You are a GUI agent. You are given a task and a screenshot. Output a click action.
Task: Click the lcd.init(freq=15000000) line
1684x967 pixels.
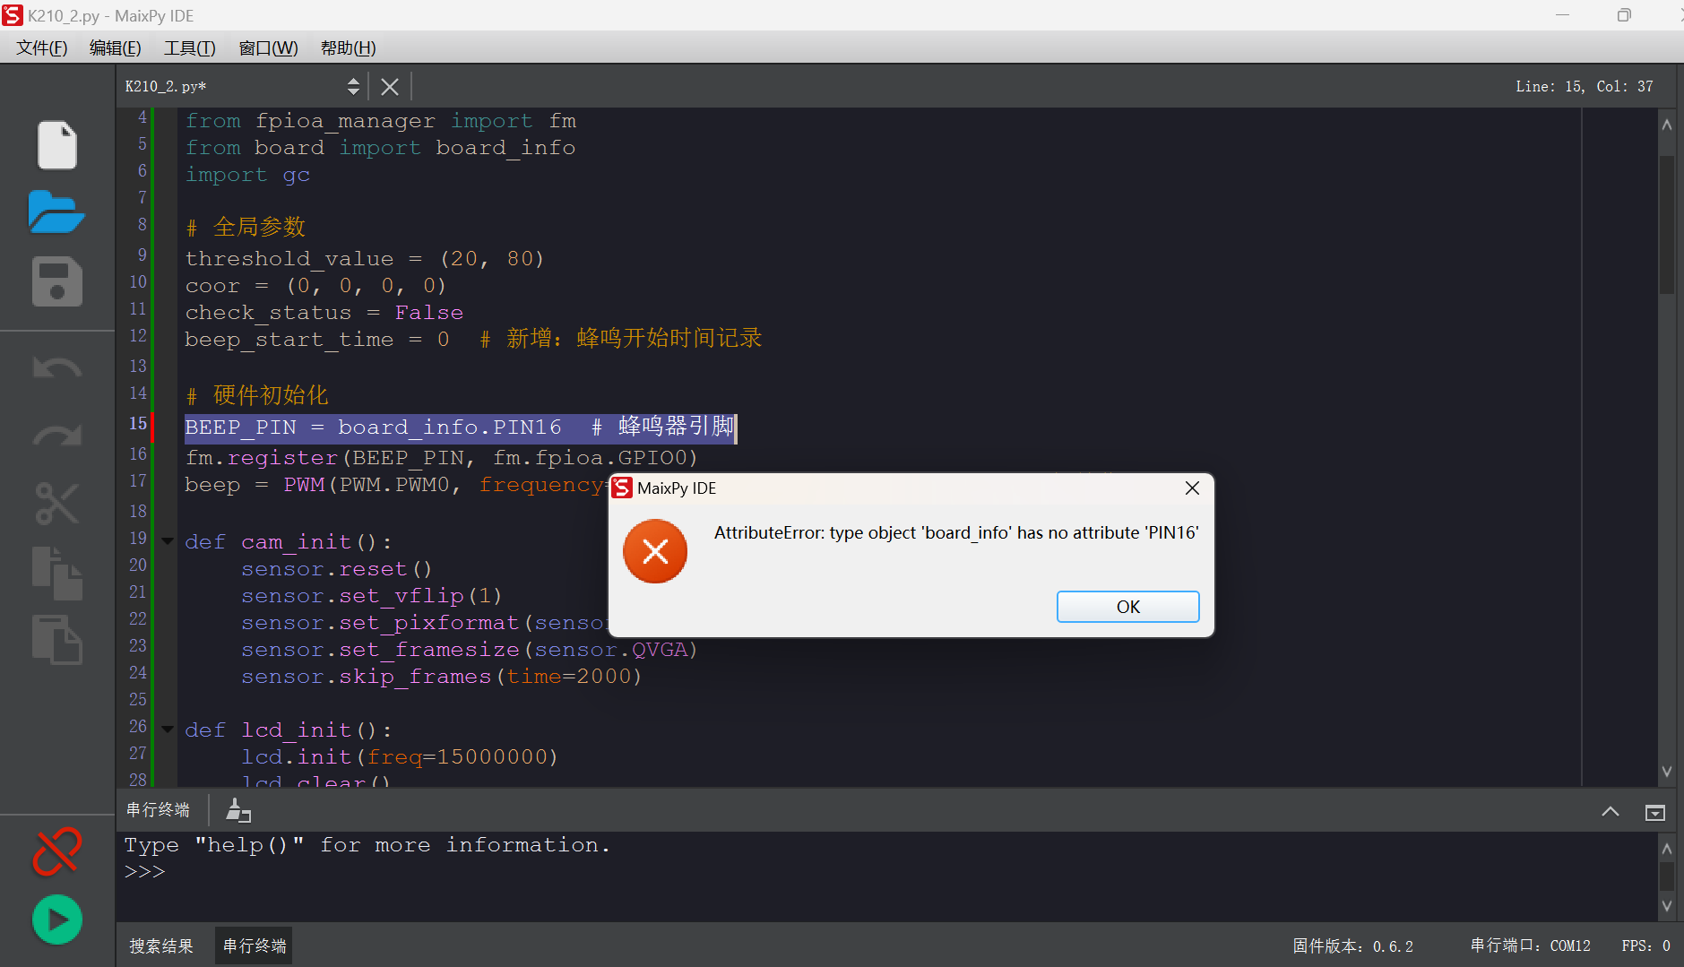pos(400,757)
